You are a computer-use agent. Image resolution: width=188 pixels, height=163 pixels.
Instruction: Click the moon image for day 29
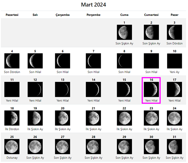[x=124, y=146]
